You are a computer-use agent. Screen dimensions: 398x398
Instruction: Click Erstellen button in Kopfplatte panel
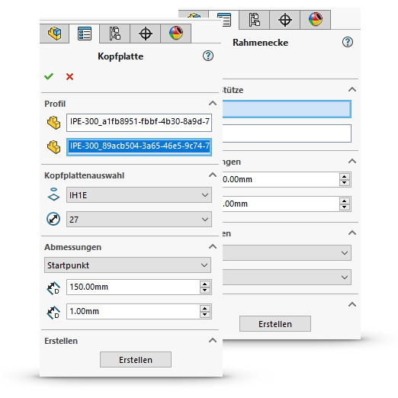click(x=136, y=359)
